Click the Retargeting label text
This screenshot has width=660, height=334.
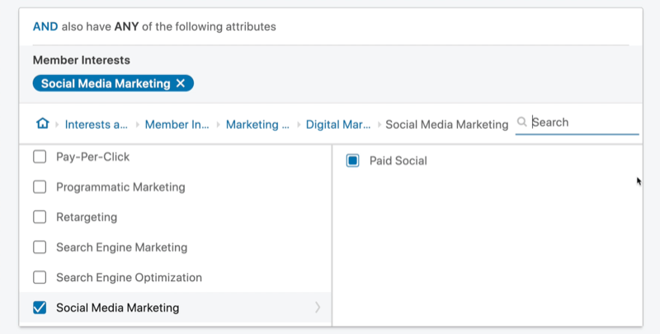click(x=87, y=218)
